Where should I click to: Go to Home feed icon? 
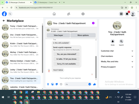[54, 14]
